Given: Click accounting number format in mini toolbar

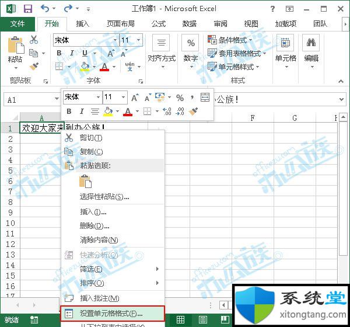Looking at the screenshot, I should pyautogui.click(x=160, y=98).
